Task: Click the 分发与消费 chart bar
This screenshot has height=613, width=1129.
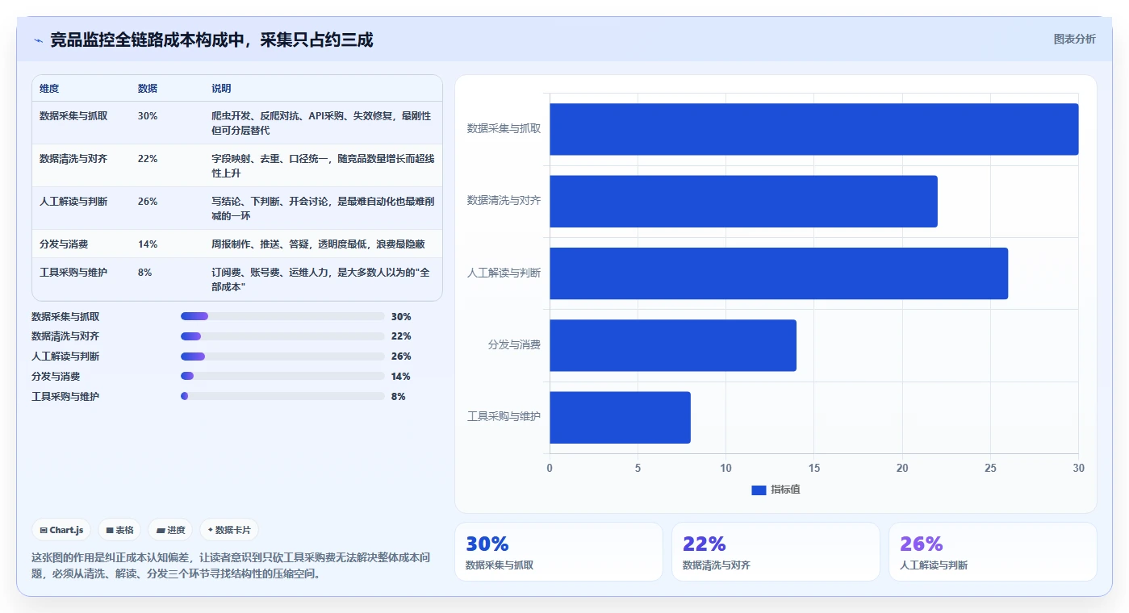Action: point(673,345)
